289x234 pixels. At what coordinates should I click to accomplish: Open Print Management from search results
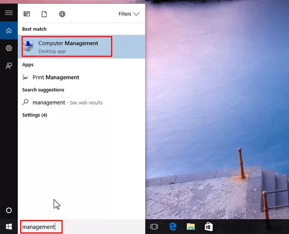[x=55, y=78]
